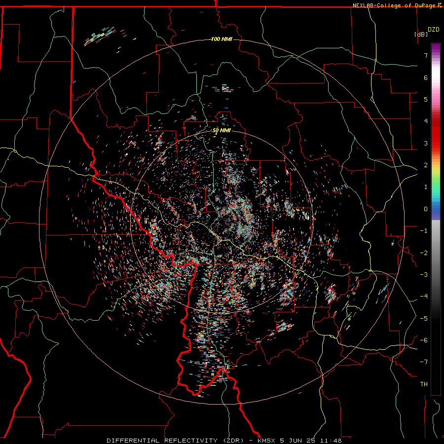
Task: Click the KMSX station identifier
Action: [266, 441]
